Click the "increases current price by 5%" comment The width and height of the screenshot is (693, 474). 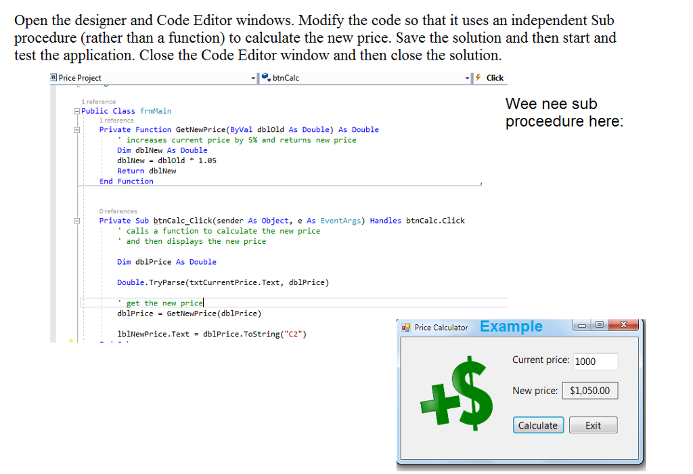tap(236, 140)
